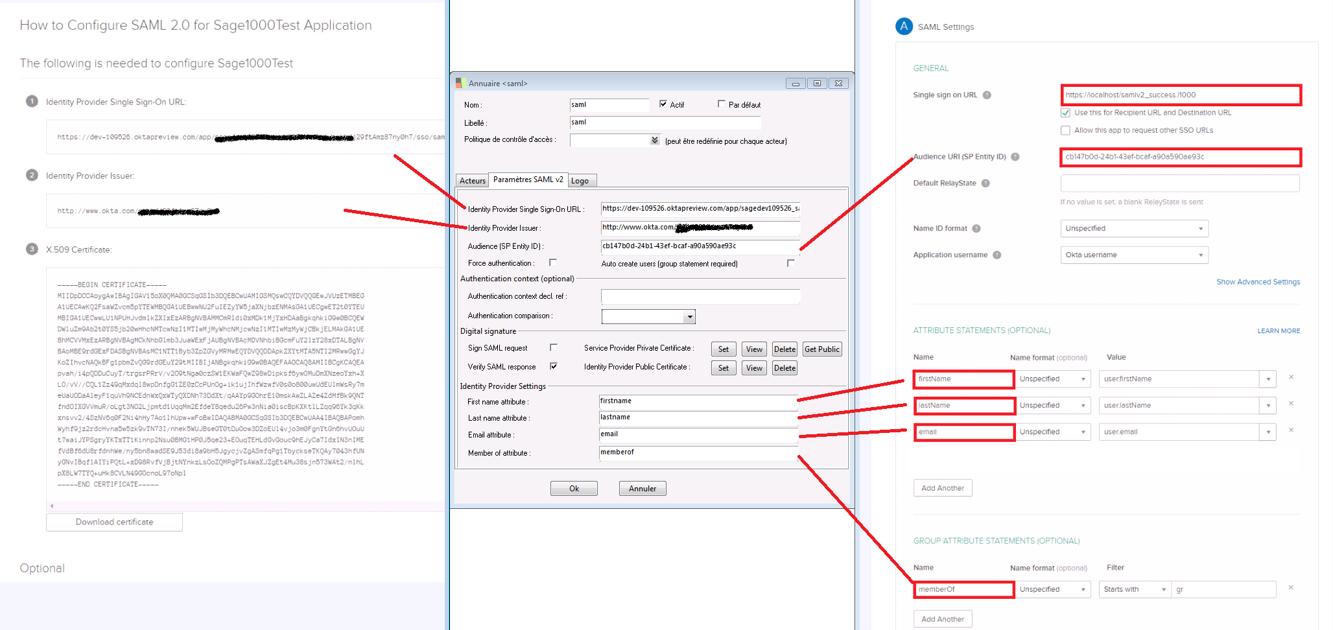Toggle Sign SAML request checkbox
Image resolution: width=1333 pixels, height=630 pixels.
[x=554, y=347]
